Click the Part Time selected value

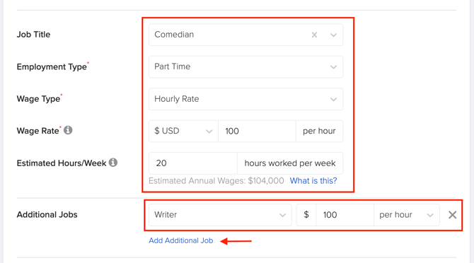coord(173,66)
